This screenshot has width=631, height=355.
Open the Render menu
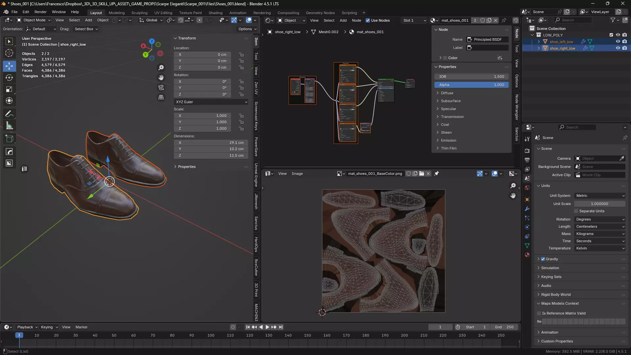click(x=40, y=12)
